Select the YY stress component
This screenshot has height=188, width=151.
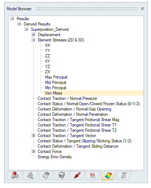coord(47,51)
